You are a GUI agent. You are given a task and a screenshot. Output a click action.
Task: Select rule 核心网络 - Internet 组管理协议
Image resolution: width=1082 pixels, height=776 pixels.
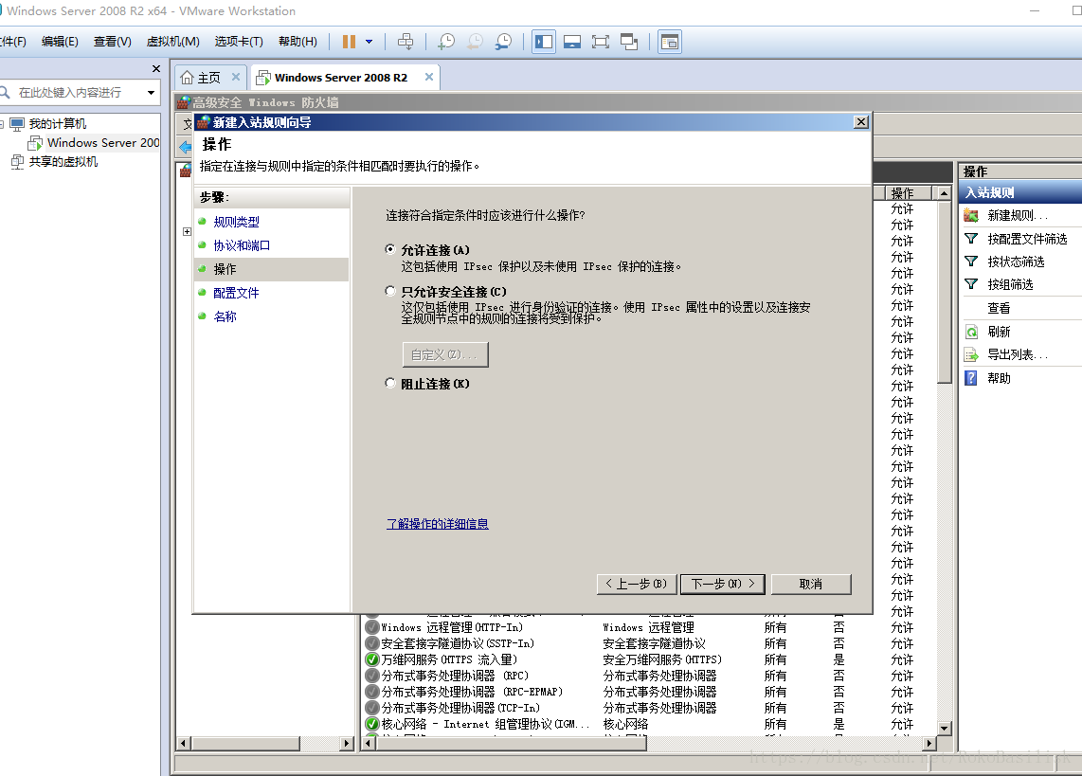tap(485, 724)
